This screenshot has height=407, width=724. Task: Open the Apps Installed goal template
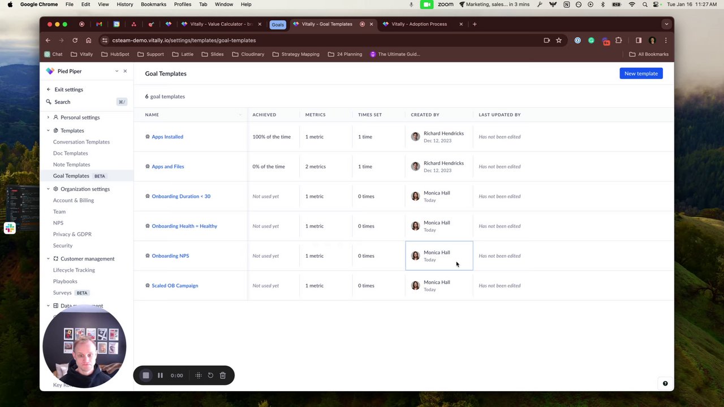[167, 137]
